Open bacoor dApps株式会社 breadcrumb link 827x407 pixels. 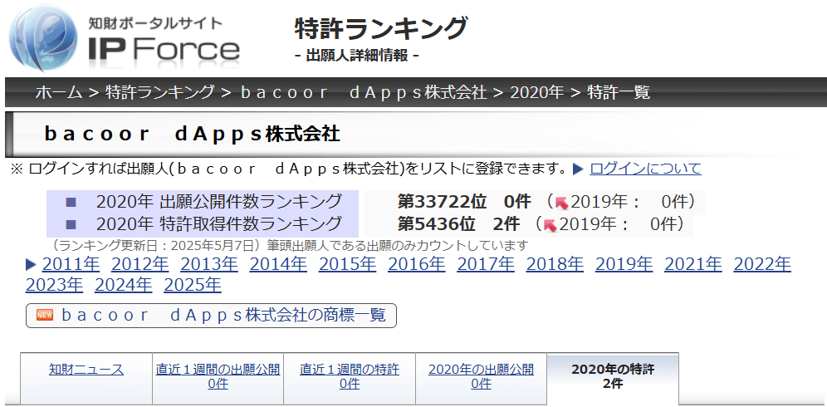tap(363, 93)
